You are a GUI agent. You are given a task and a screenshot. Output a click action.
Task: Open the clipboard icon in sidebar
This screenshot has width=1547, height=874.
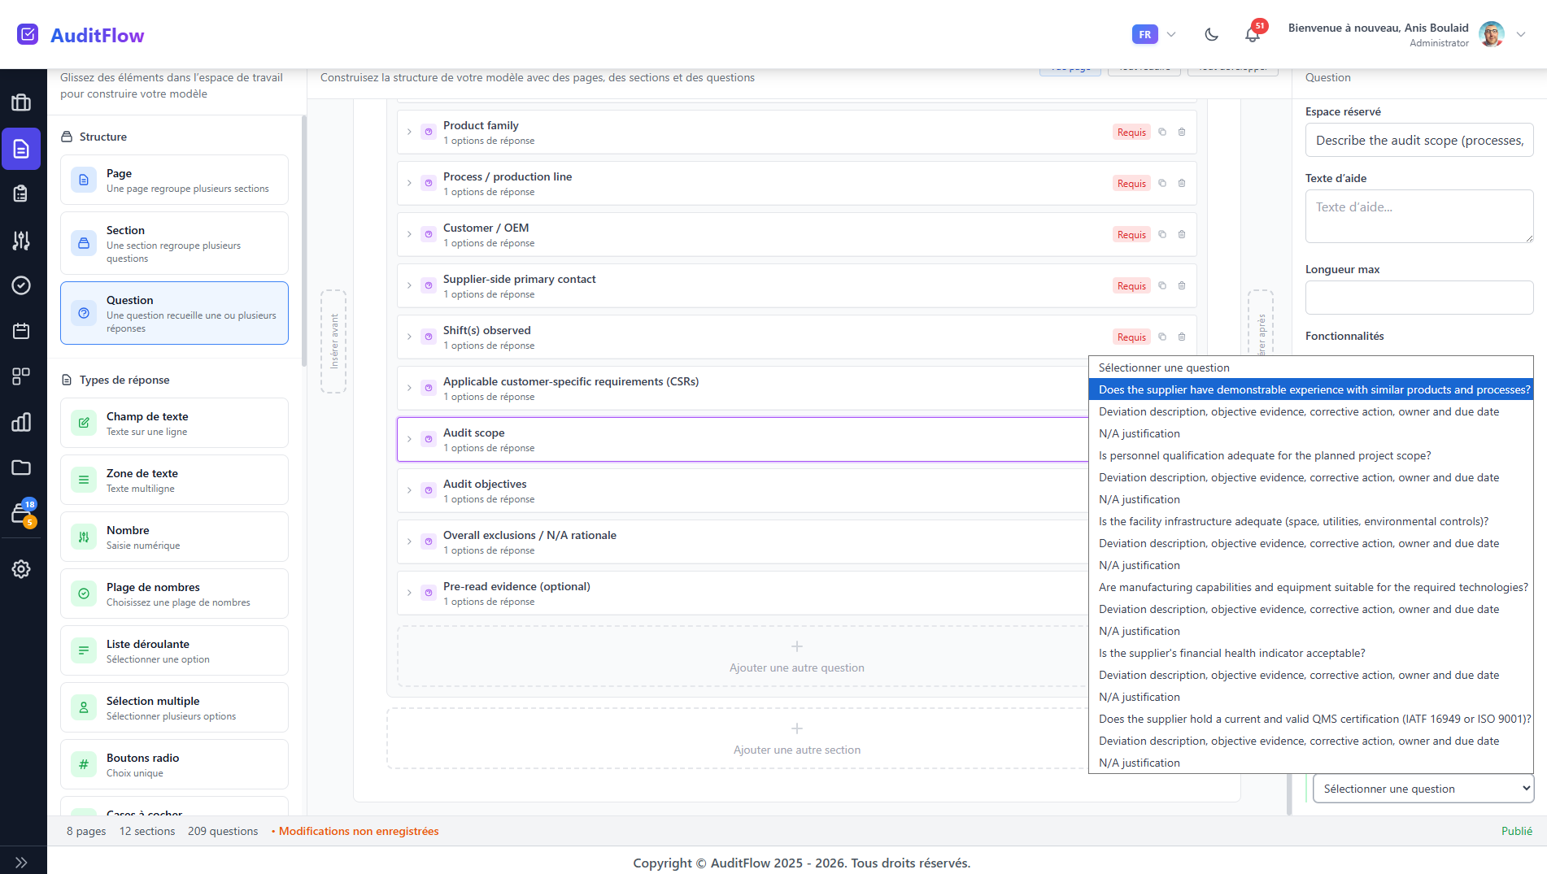21,193
